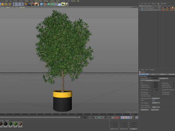Toggle Use Expression checkbox
This screenshot has width=175, height=131.
(174, 92)
